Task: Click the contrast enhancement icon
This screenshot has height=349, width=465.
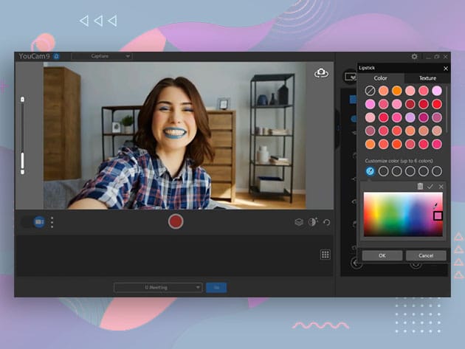Action: tap(313, 222)
